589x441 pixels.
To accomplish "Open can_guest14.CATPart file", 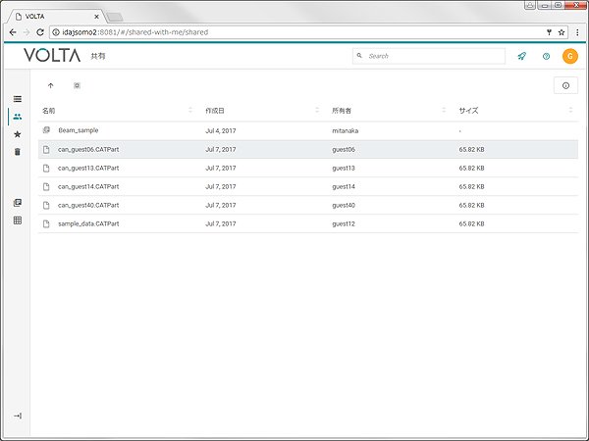I will coord(88,186).
